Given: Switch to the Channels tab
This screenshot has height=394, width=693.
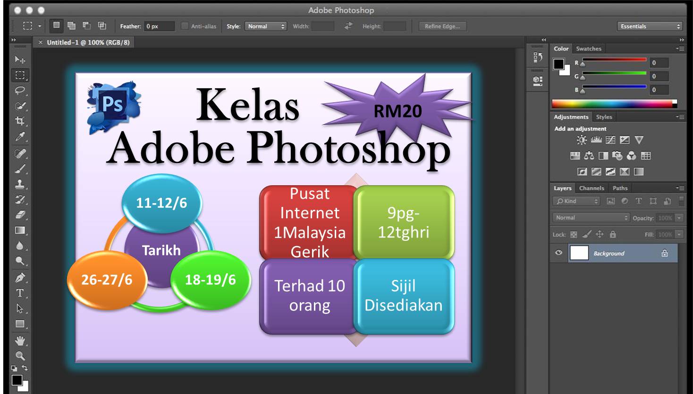Looking at the screenshot, I should click(592, 188).
